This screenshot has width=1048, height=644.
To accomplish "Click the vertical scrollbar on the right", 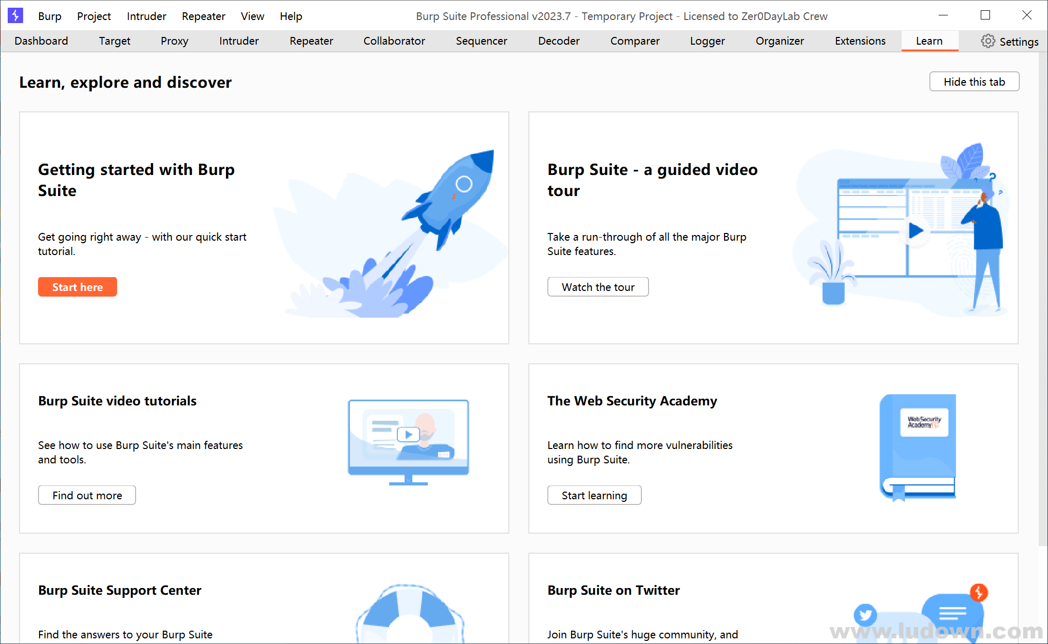I will (1043, 300).
